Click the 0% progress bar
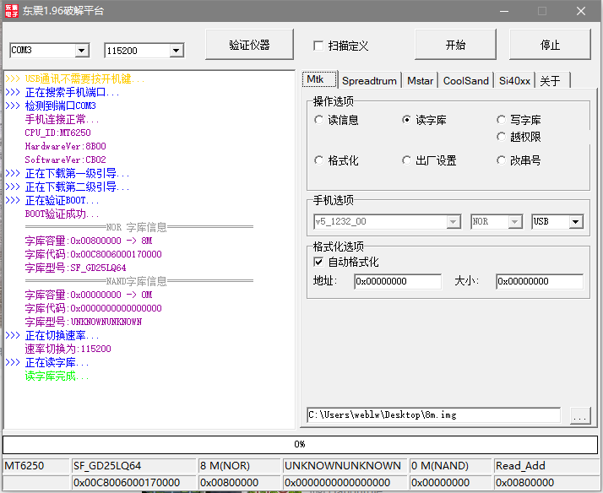603x493 pixels. (300, 444)
